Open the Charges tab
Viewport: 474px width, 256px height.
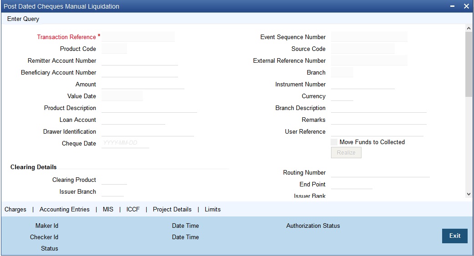point(15,210)
